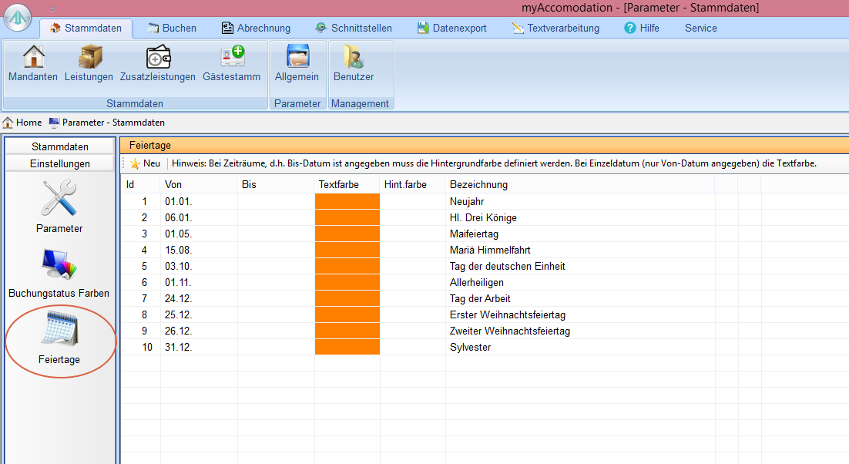Collapse the Stammdaten sidebar section

(60, 146)
